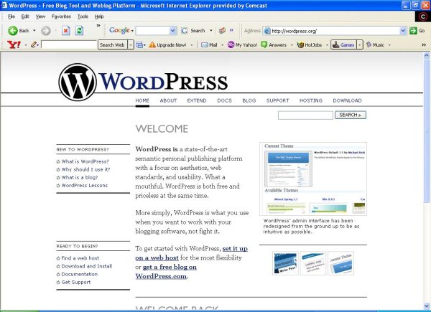Open Yahoo Games toolbar button
Viewport: 431px width, 312px height.
click(343, 44)
